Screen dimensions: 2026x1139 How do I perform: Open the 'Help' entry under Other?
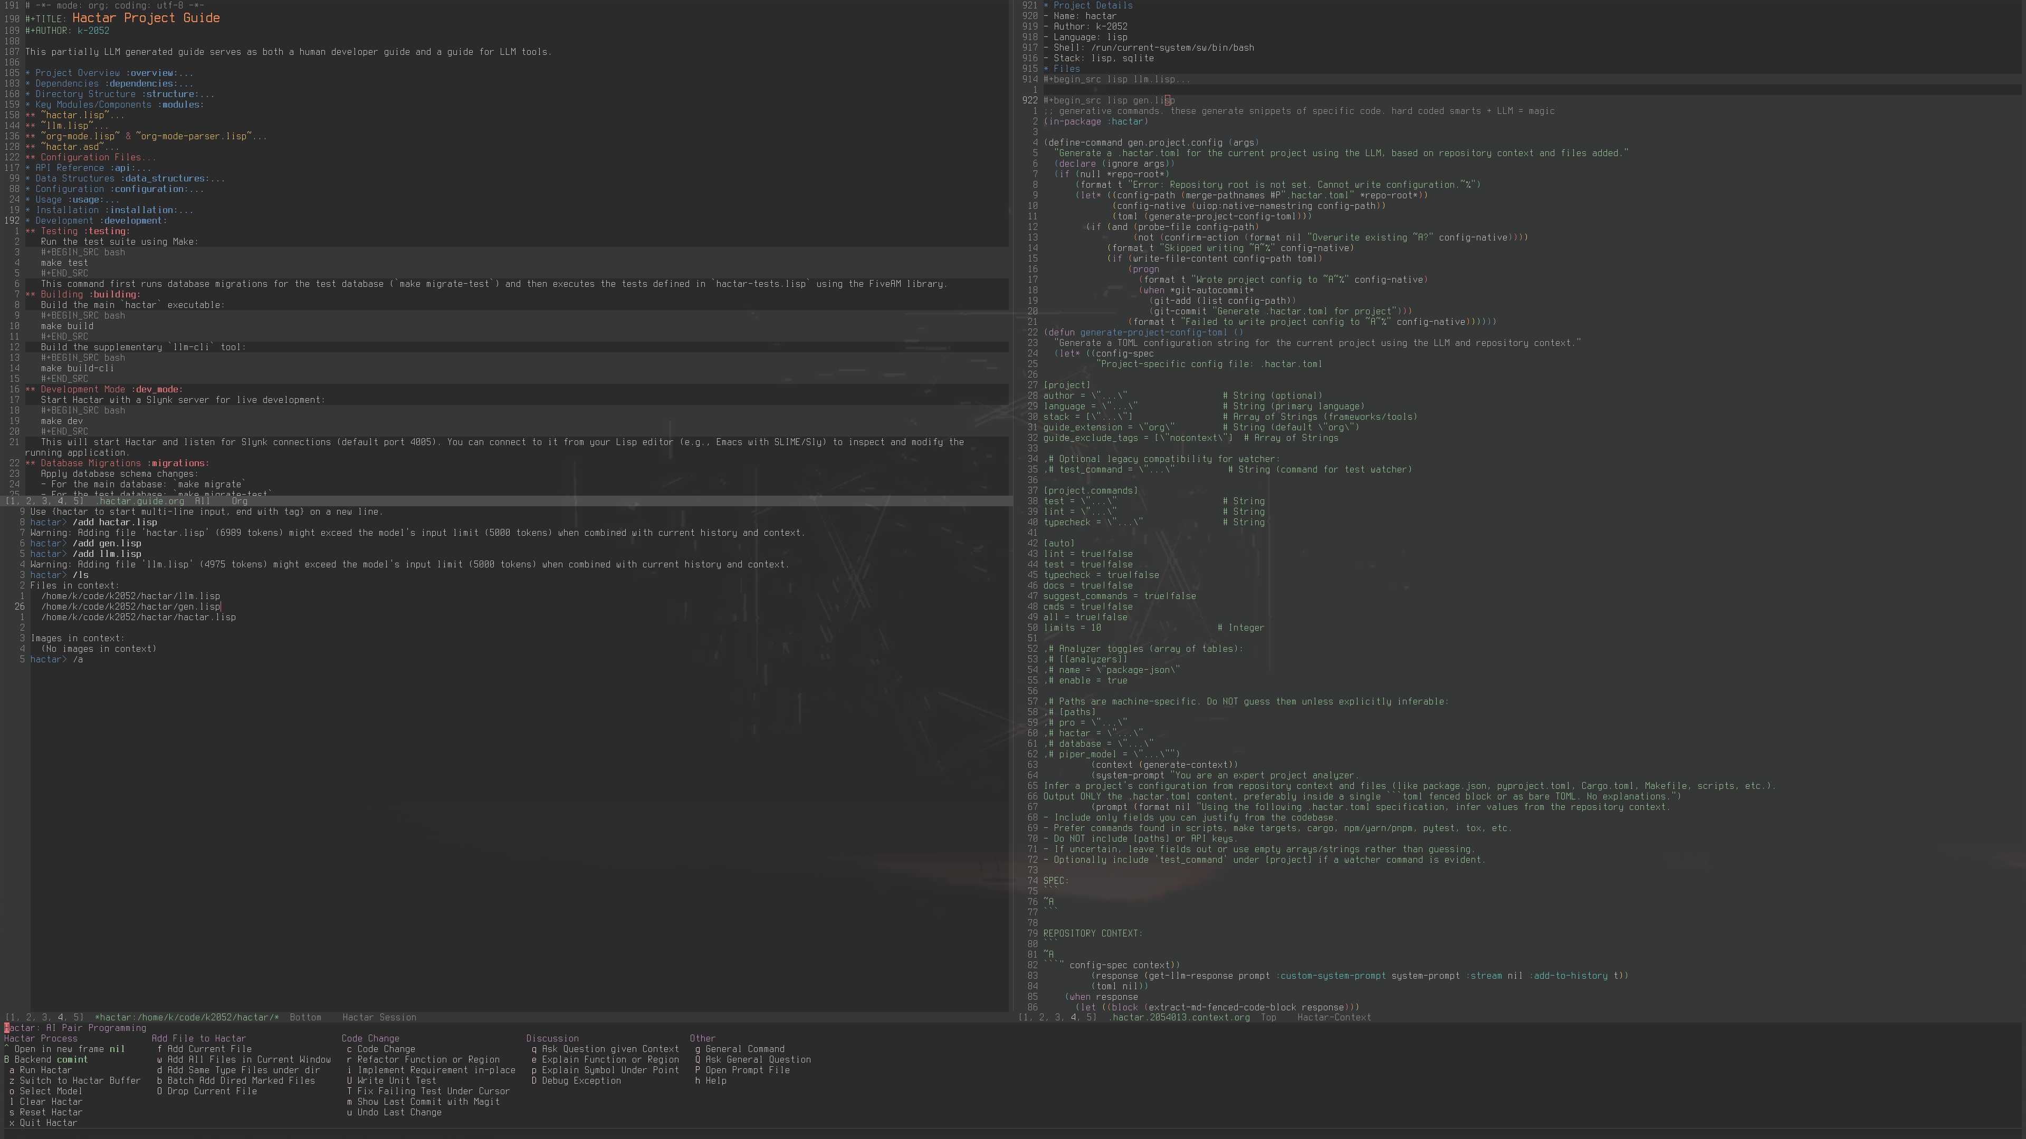click(x=715, y=1081)
